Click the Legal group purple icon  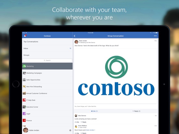[x=24, y=114]
